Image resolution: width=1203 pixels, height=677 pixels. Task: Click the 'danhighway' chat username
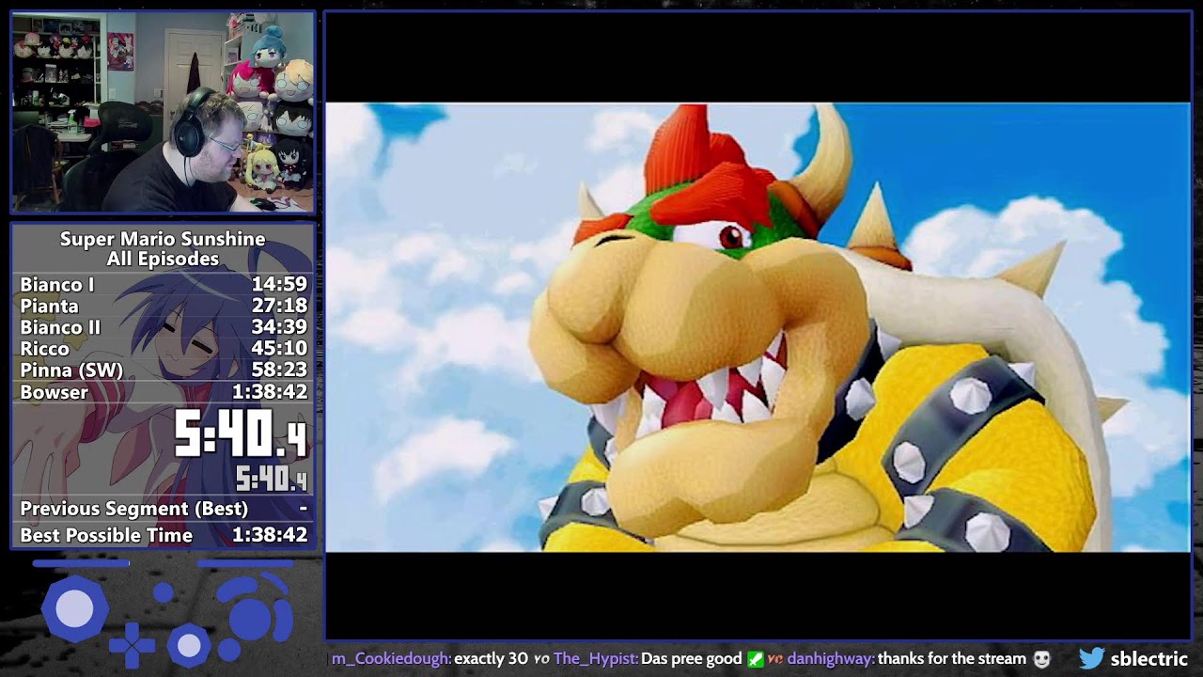(x=831, y=659)
